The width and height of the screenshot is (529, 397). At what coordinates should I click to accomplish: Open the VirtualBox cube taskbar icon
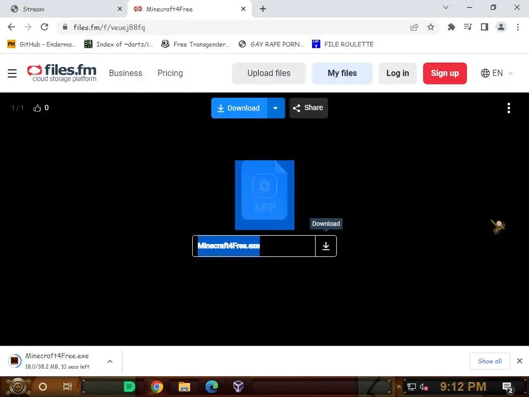[x=239, y=387]
